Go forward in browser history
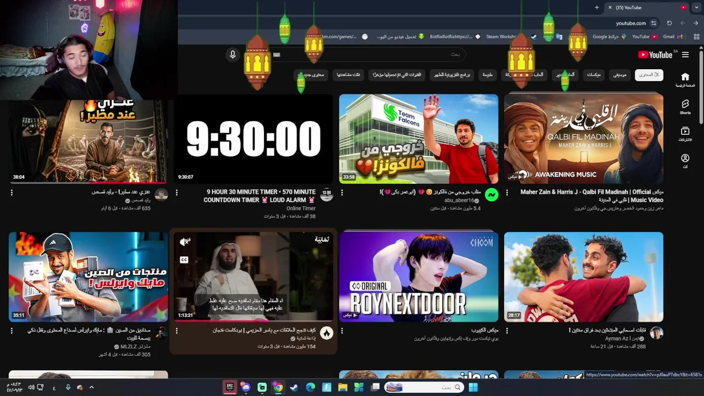This screenshot has width=704, height=396. coord(683,23)
